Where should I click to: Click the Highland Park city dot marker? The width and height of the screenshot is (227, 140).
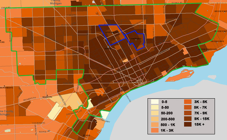click(x=112, y=33)
